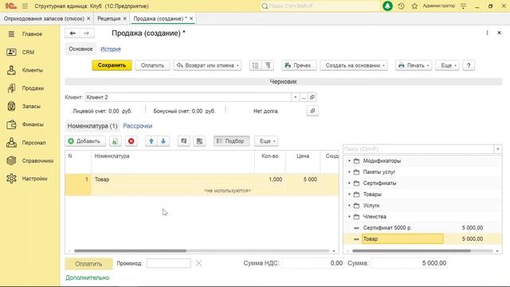510x287 pixels.
Task: Toggle the Подбор selection panel
Action: [x=231, y=141]
